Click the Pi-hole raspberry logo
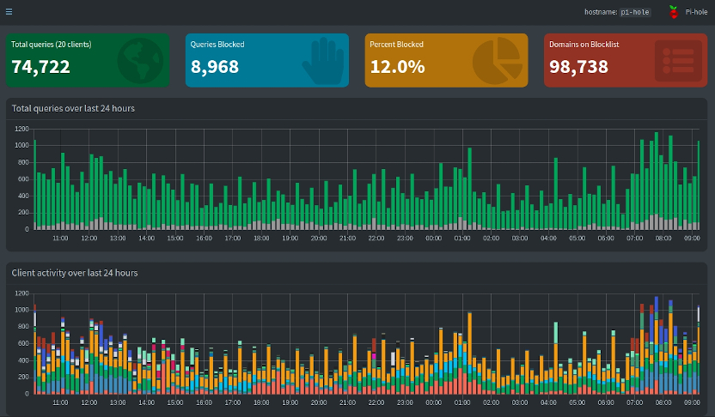Image resolution: width=715 pixels, height=417 pixels. 674,12
